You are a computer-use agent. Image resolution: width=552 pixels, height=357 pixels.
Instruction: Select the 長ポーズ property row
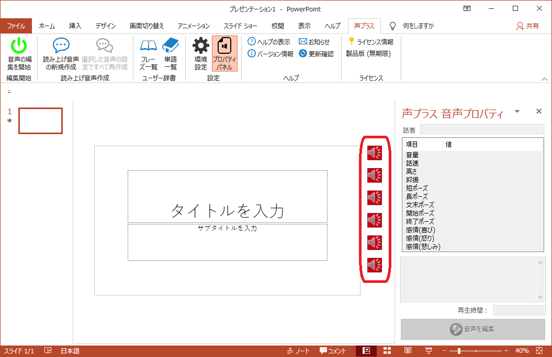(x=473, y=197)
